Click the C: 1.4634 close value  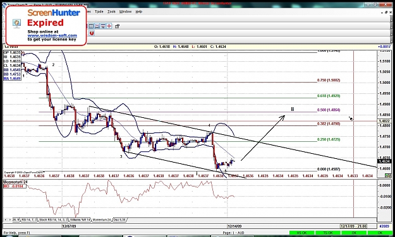[218, 47]
